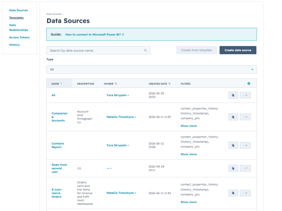Go to Data Sources sidebar item
This screenshot has width=282, height=211.
[18, 10]
